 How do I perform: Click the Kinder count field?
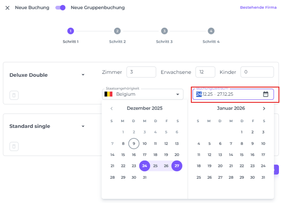[257, 72]
